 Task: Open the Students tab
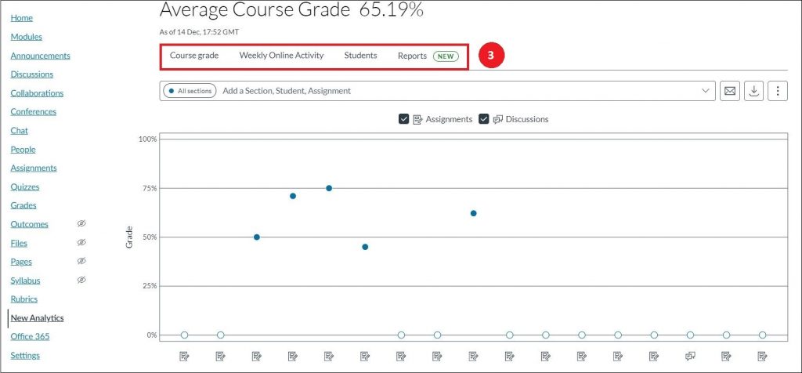pos(360,56)
